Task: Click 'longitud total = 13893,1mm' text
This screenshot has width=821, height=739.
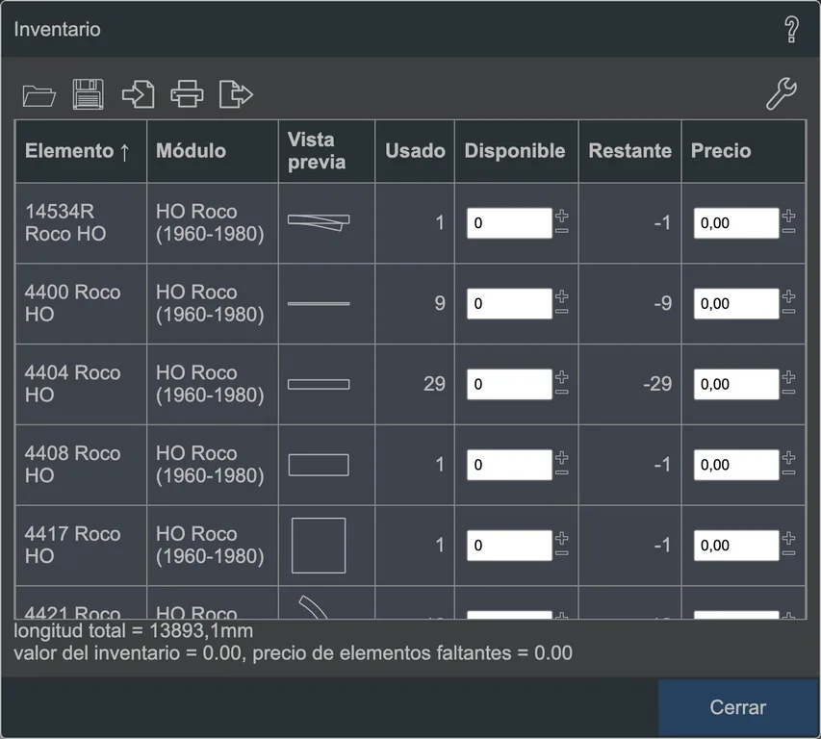Action: [x=134, y=631]
